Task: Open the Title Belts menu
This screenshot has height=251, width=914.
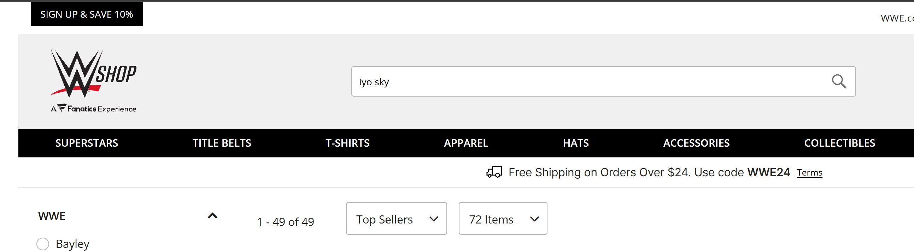Action: click(x=222, y=143)
